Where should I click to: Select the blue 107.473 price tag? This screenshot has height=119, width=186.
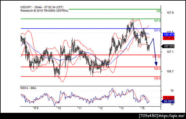(x=169, y=35)
